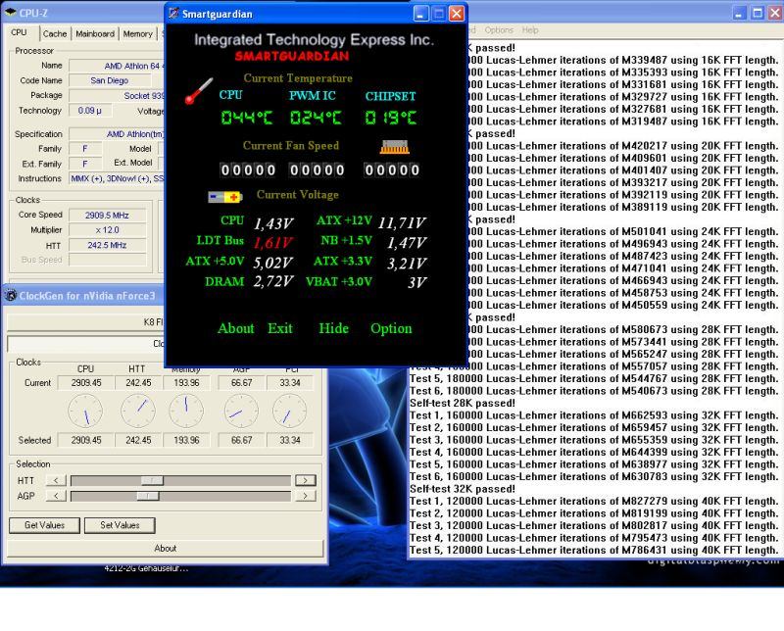
Task: Click the PWM IC temperature reading 024°C
Action: [x=316, y=118]
